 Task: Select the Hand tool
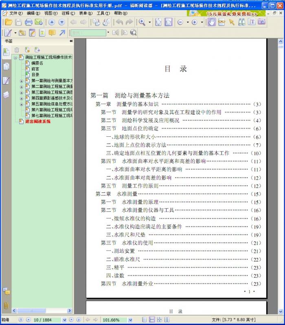click(211, 22)
